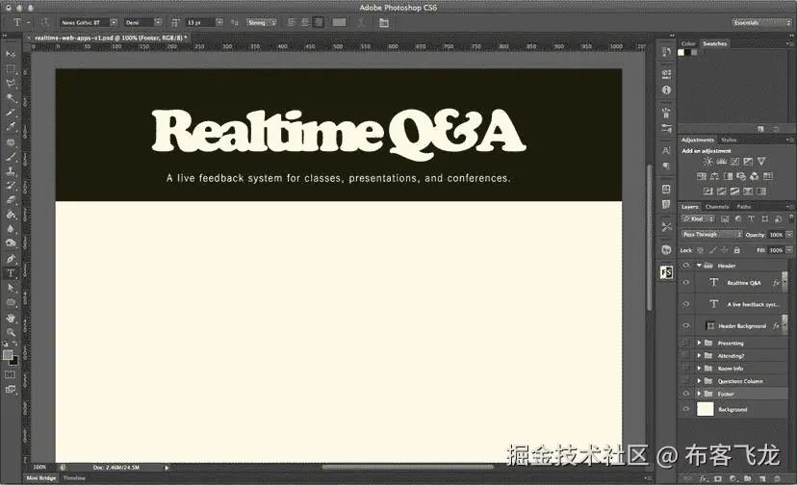797x485 pixels.
Task: Pick the cream swatch in Swatches panel
Action: coord(681,52)
